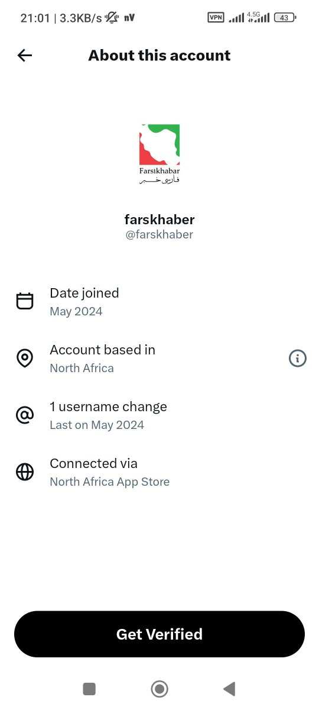This screenshot has height=710, width=319.
Task: Tap the @ username change icon
Action: point(25,415)
